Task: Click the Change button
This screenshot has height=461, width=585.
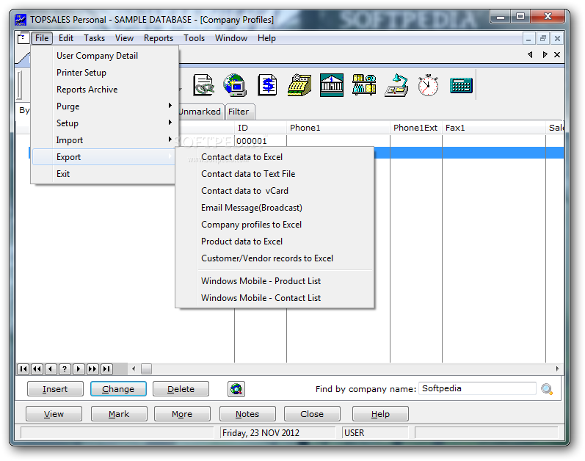Action: point(118,389)
